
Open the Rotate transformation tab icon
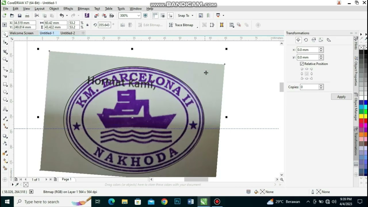click(306, 40)
